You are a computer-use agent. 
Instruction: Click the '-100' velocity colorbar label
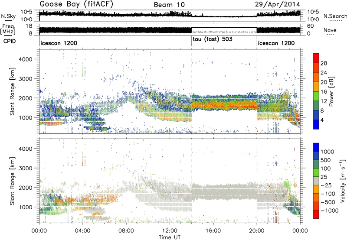coord(328,194)
